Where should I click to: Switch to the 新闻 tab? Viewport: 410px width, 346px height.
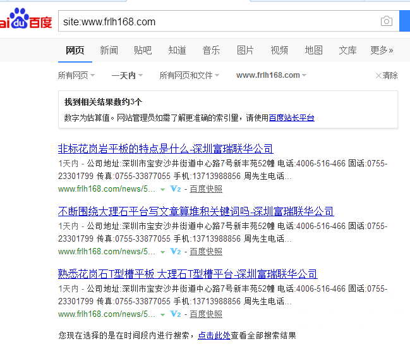pyautogui.click(x=109, y=50)
